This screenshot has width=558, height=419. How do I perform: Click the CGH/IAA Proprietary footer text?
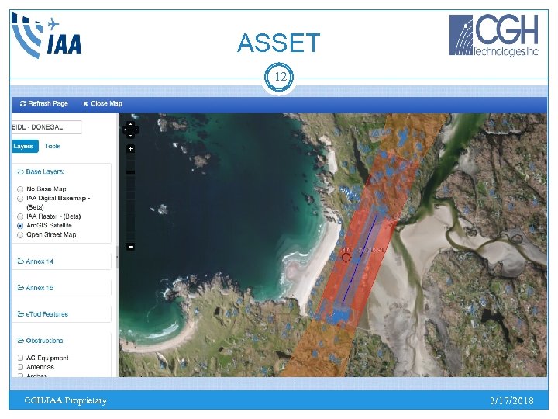tap(65, 400)
